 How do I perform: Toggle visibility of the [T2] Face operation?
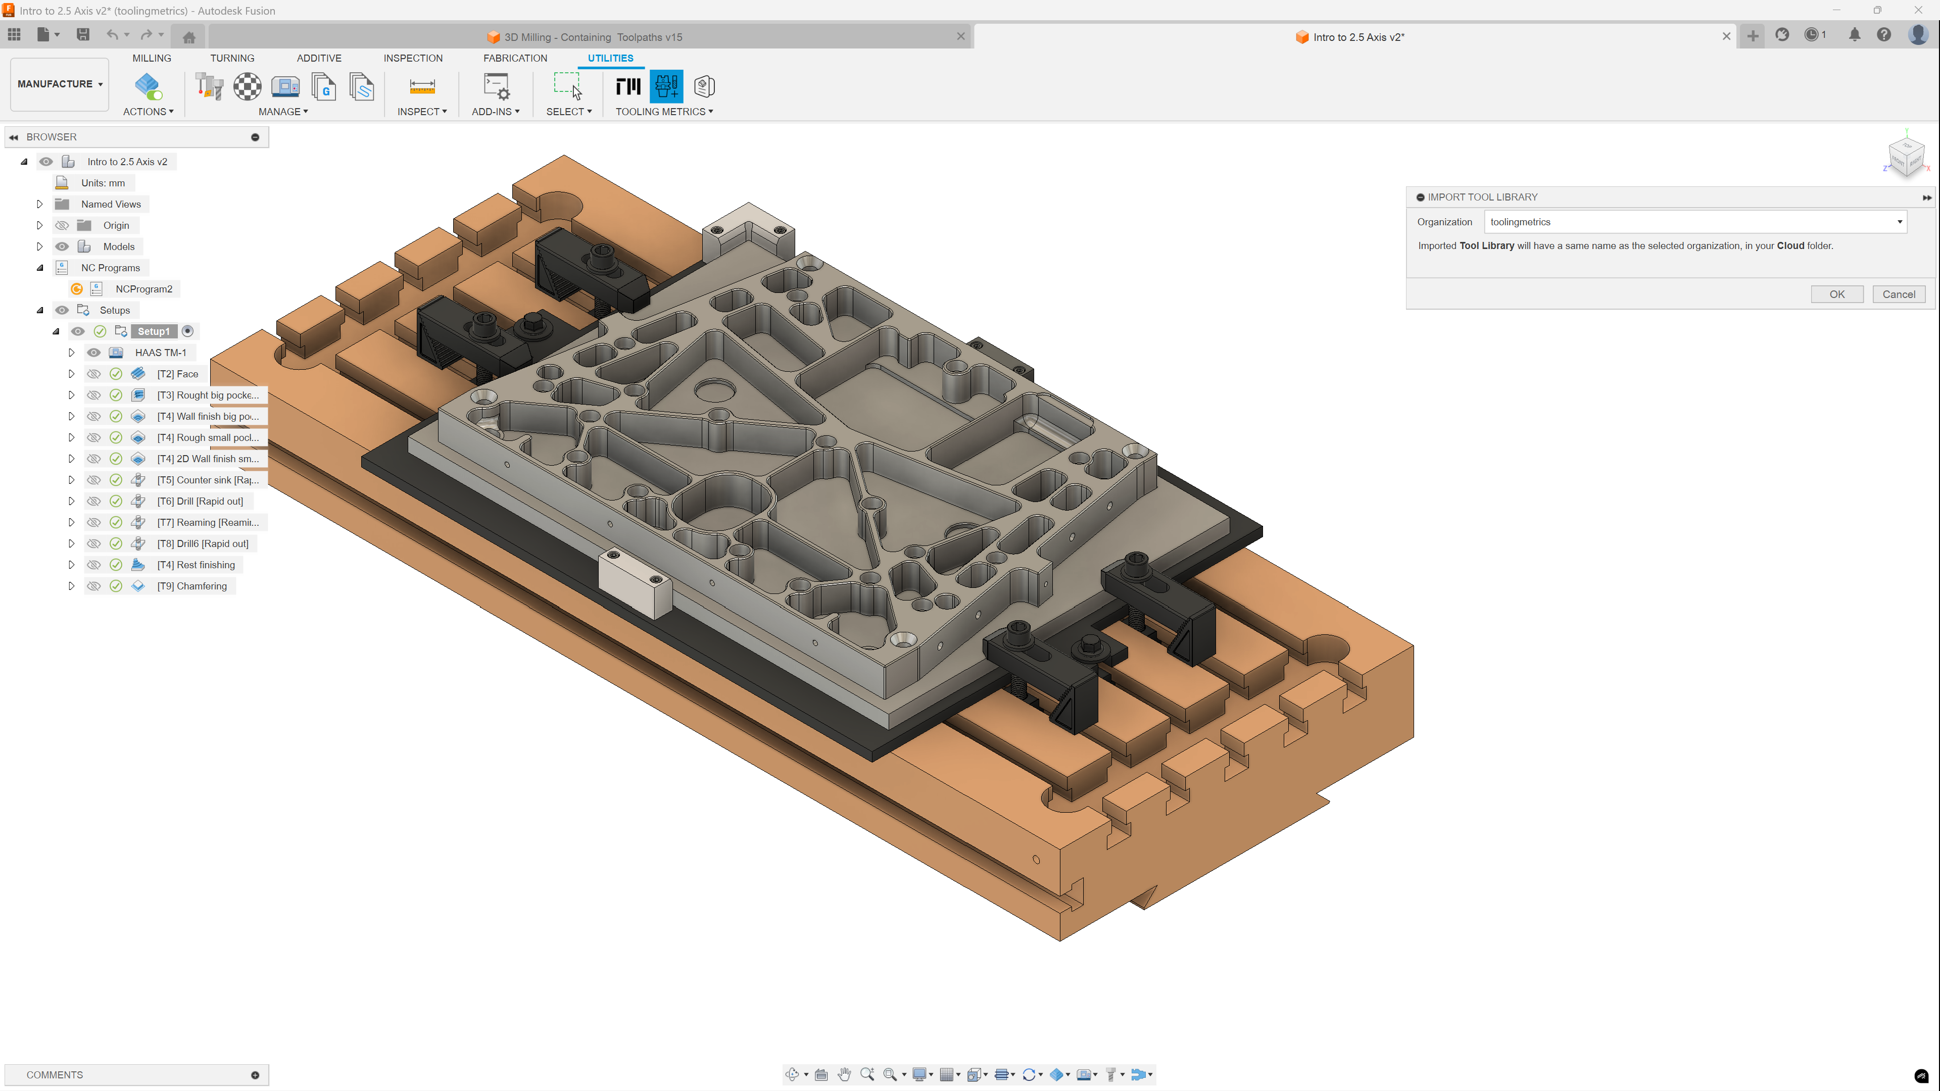tap(93, 373)
